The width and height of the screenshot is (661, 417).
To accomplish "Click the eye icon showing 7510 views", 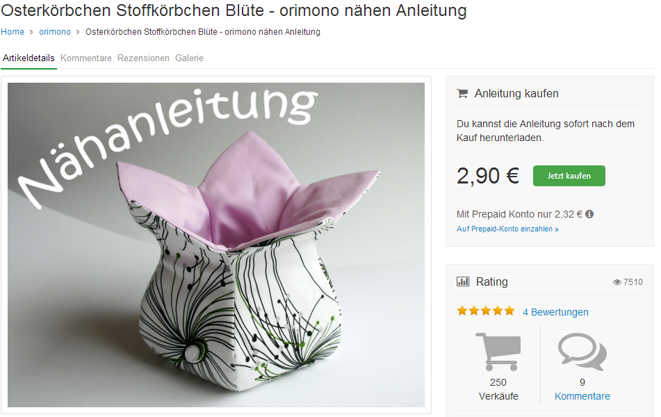I will coord(617,282).
